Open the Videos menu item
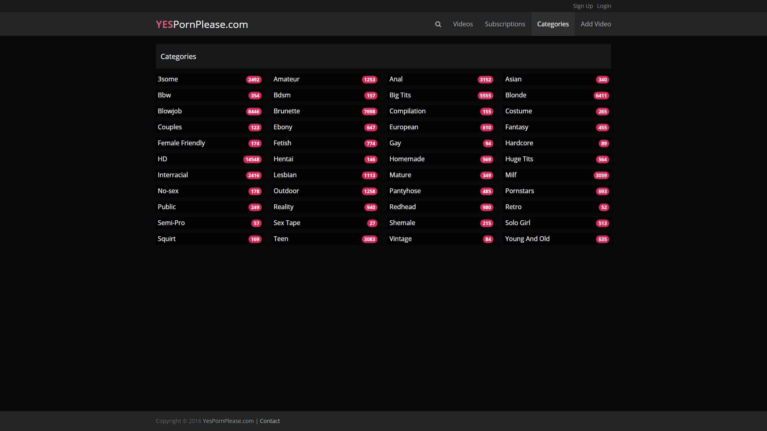This screenshot has height=431, width=767. pyautogui.click(x=463, y=24)
